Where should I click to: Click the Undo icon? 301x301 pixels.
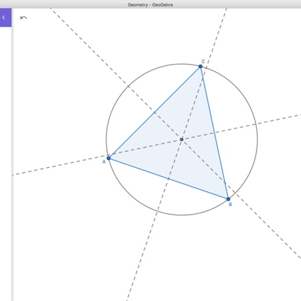(x=24, y=17)
